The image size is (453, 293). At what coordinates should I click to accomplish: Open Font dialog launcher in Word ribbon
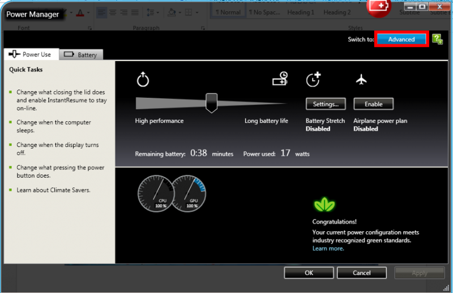[x=90, y=28]
